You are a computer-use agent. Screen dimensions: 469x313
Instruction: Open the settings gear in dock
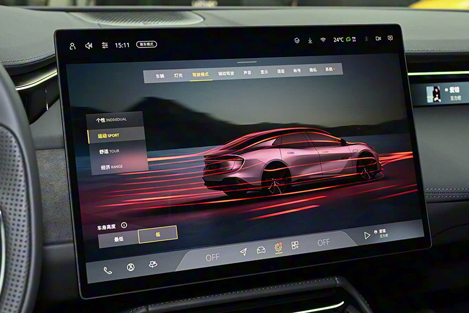tap(278, 247)
